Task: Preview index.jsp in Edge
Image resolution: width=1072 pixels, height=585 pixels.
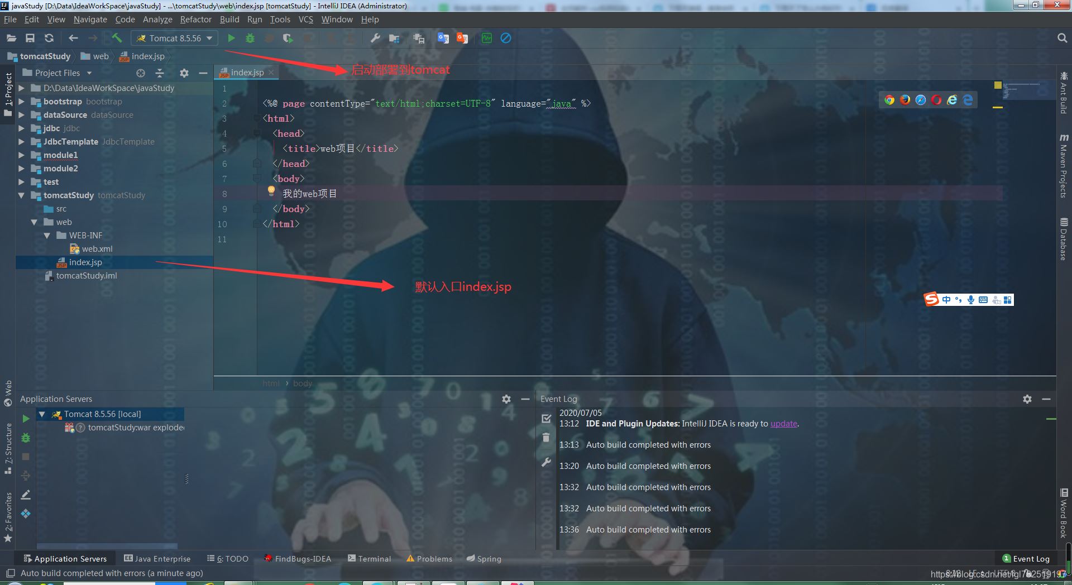Action: pyautogui.click(x=968, y=100)
